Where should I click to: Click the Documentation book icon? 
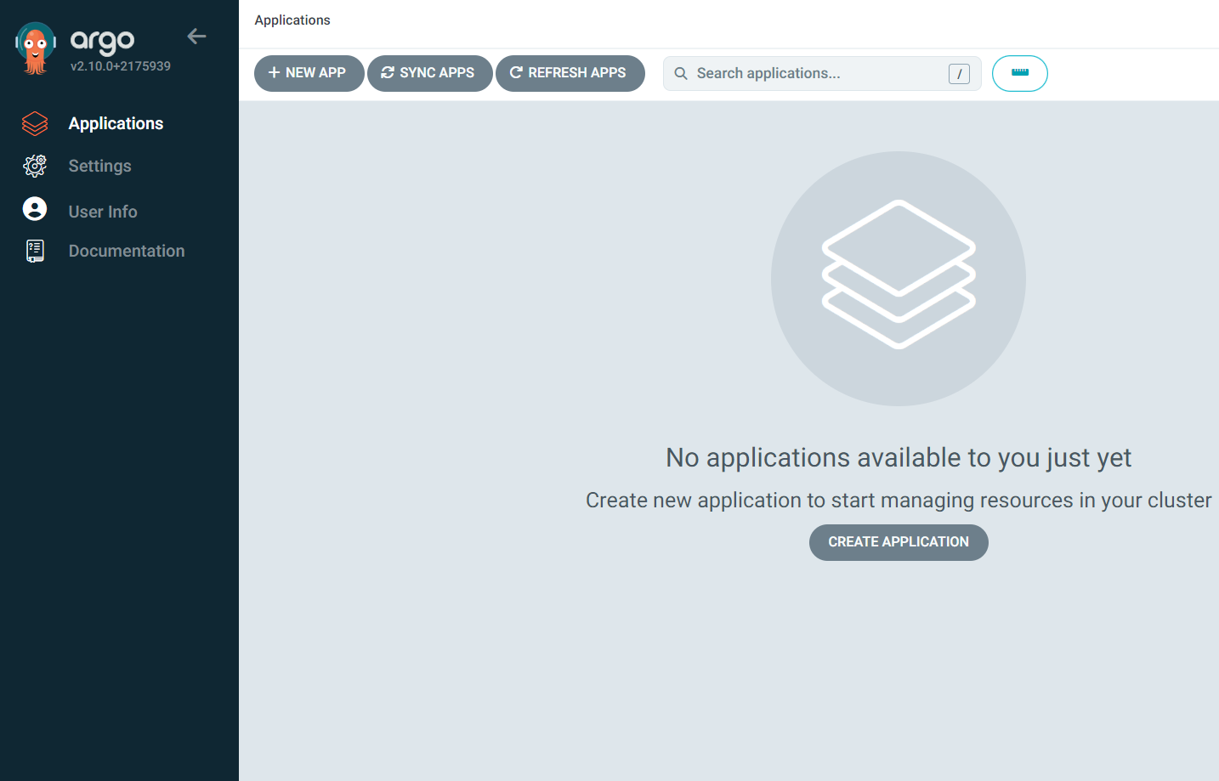tap(35, 251)
